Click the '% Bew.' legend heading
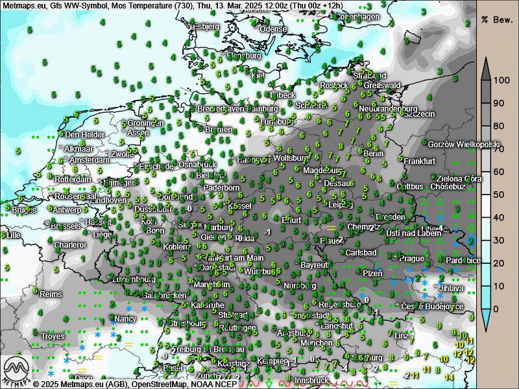 pyautogui.click(x=493, y=19)
